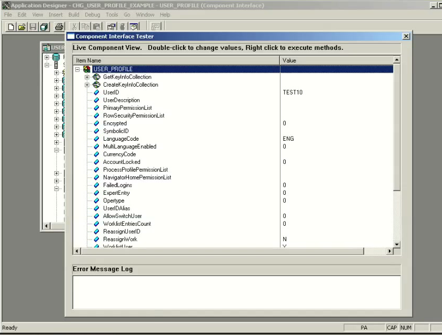The image size is (442, 335).
Task: Open the File menu
Action: [x=8, y=15]
